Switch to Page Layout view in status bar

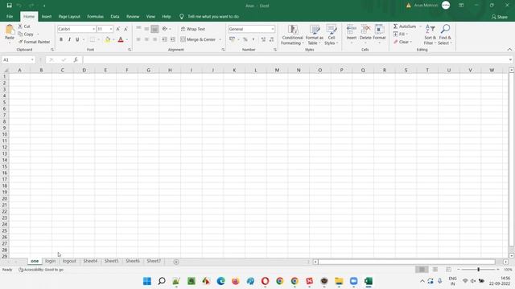(x=435, y=270)
